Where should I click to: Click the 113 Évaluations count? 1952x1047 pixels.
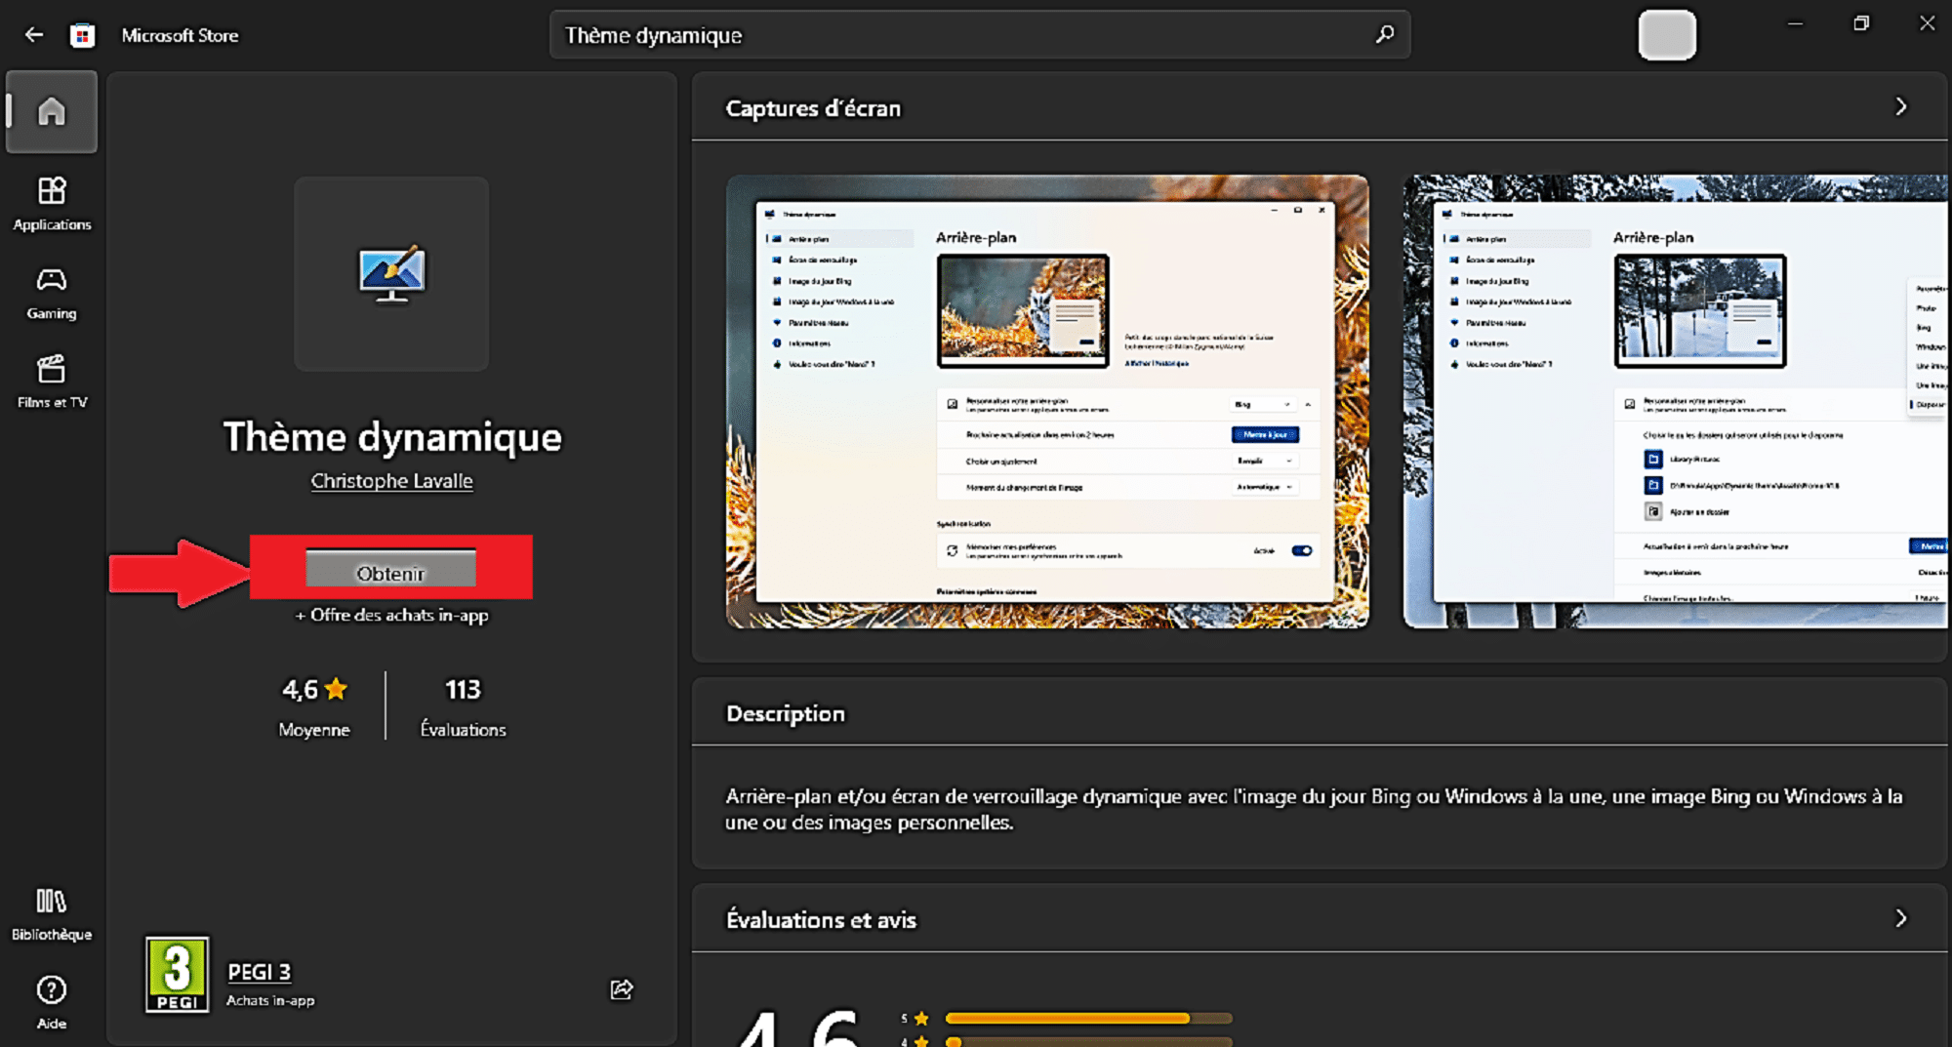pyautogui.click(x=463, y=706)
